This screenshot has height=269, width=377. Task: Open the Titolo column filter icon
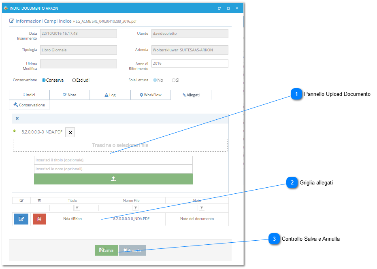[77, 208]
